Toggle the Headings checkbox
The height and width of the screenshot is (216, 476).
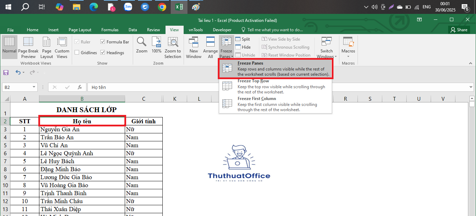pos(112,52)
